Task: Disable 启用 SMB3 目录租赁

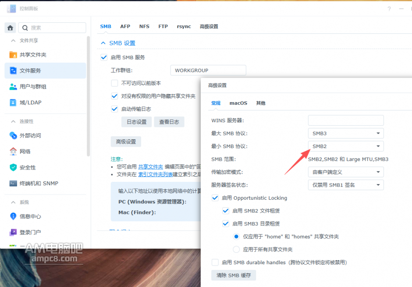Action: [226, 224]
